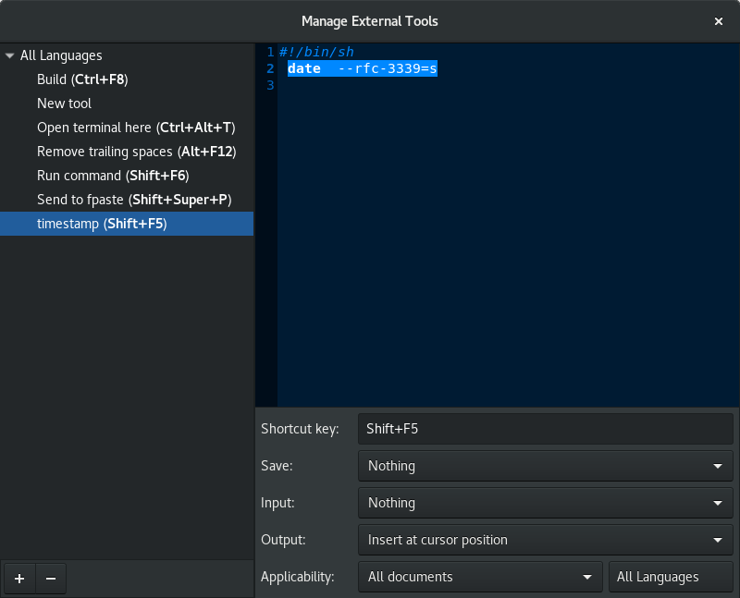
Task: Open the Input dropdown
Action: coord(545,503)
